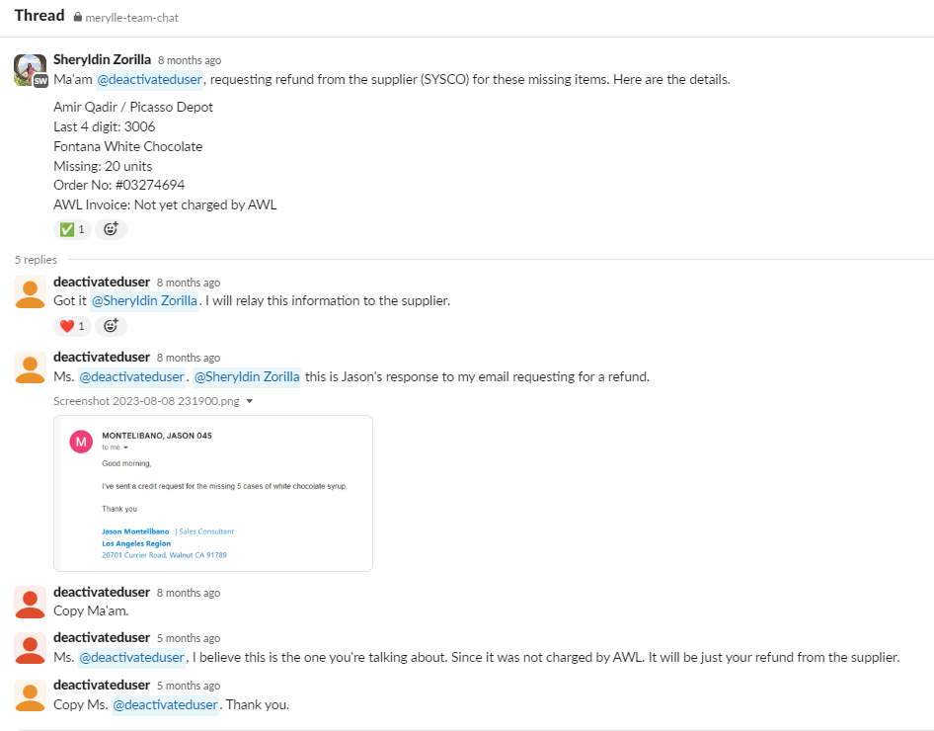Open the avatar of the last 'Copy Ms.' reply
The width and height of the screenshot is (934, 731).
click(x=30, y=695)
